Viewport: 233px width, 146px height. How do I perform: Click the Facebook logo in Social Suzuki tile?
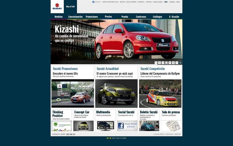[x=121, y=126]
